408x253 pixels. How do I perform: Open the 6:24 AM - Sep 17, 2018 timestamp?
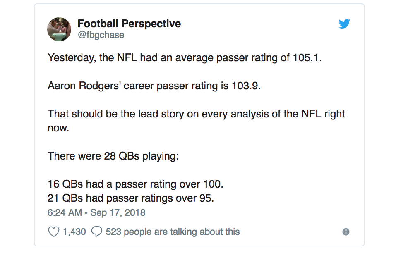click(x=96, y=213)
